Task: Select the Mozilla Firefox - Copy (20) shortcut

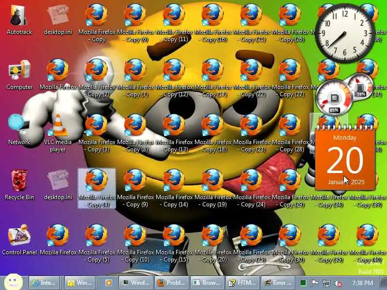Action: [213, 244]
